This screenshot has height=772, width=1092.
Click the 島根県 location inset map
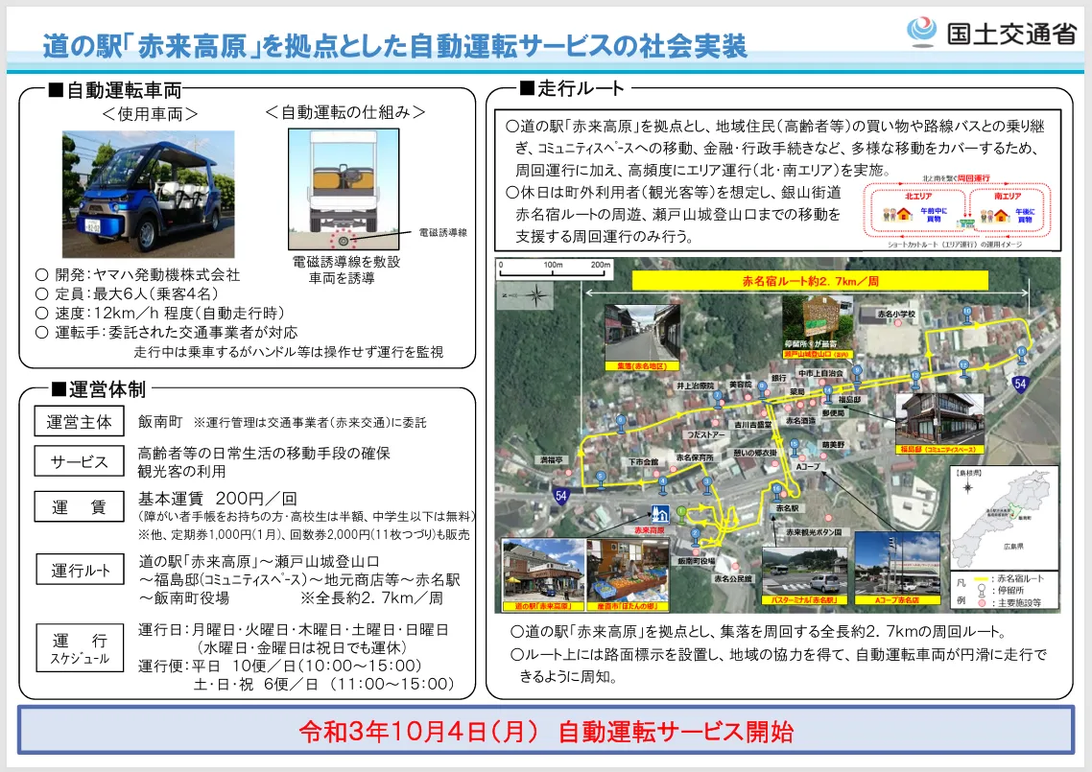pyautogui.click(x=1005, y=517)
